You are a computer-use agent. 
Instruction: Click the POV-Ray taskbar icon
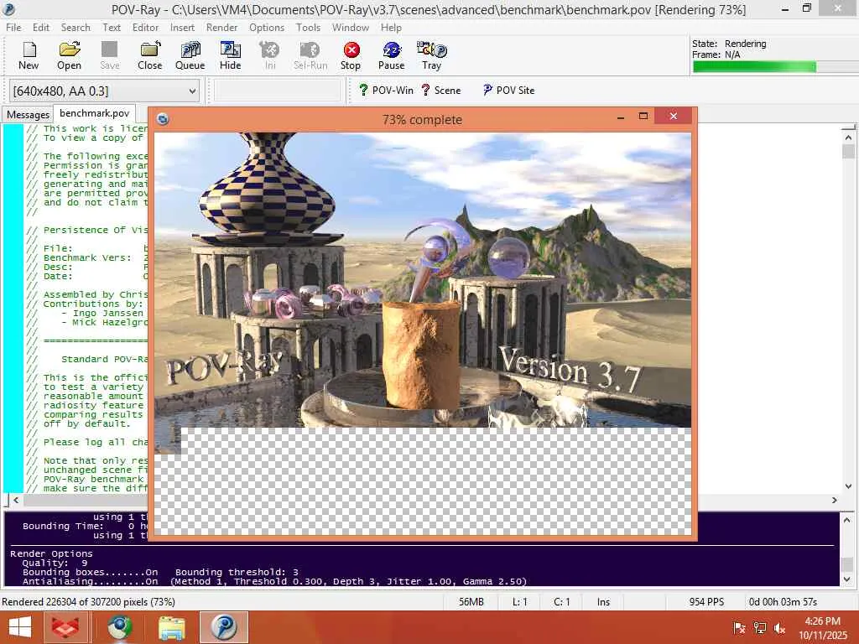(x=223, y=627)
